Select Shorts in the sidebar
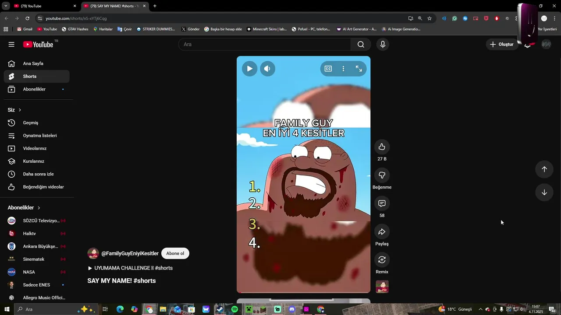This screenshot has height=315, width=561. [x=37, y=76]
